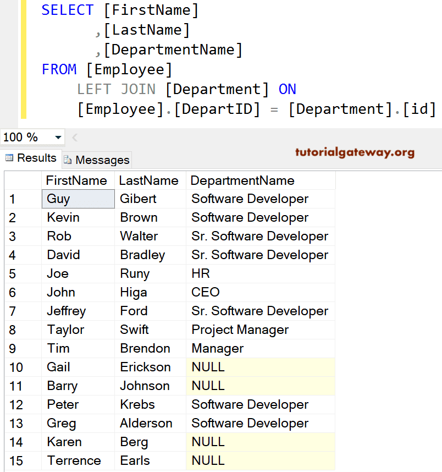Switch to the Results tab
The width and height of the screenshot is (442, 472).
[x=31, y=158]
